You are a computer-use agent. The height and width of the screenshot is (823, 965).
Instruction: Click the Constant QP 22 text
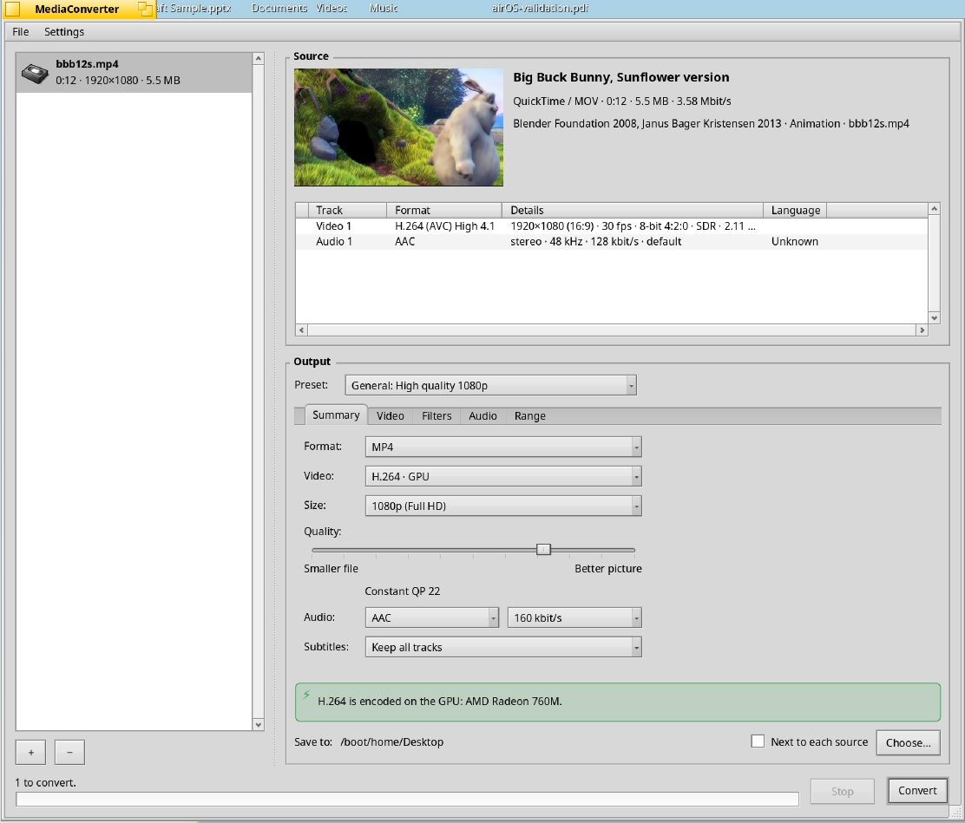tap(402, 591)
